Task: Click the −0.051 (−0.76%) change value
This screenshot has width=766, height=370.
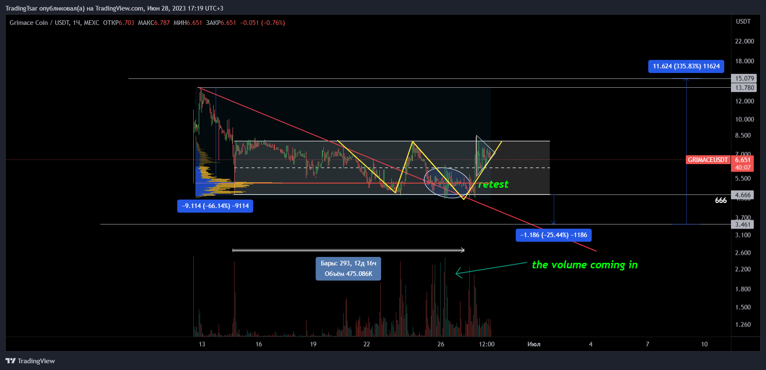Action: tap(263, 23)
